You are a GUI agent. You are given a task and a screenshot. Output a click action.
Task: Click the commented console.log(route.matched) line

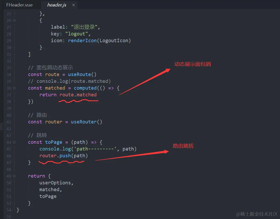(69, 81)
